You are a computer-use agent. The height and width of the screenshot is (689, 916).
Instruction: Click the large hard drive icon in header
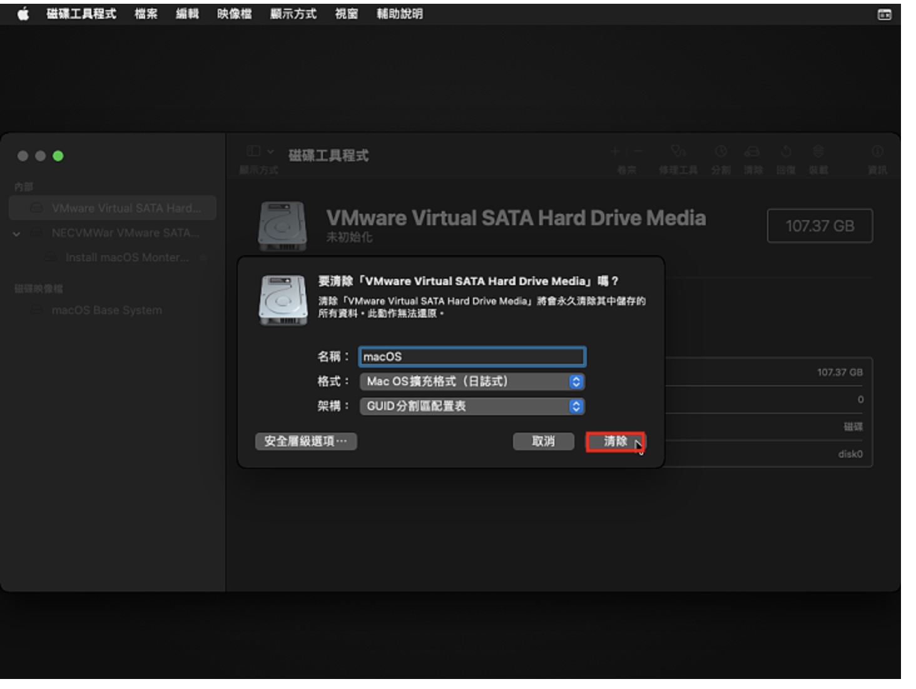pyautogui.click(x=283, y=226)
